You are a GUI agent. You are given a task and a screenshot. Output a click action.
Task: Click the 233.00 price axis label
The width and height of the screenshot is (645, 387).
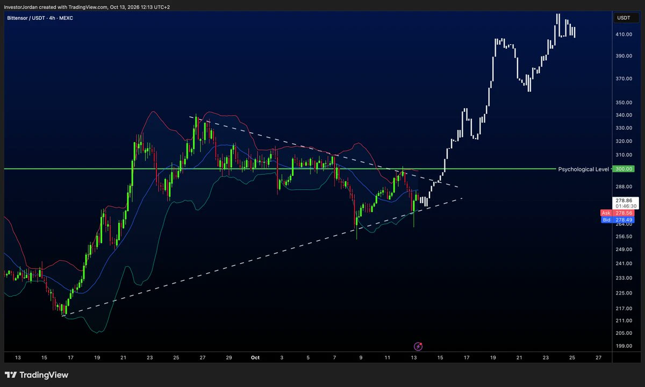click(x=623, y=278)
